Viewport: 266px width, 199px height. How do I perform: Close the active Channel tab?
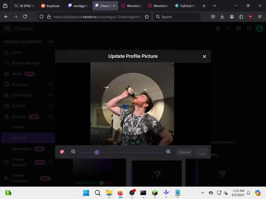coord(114,6)
